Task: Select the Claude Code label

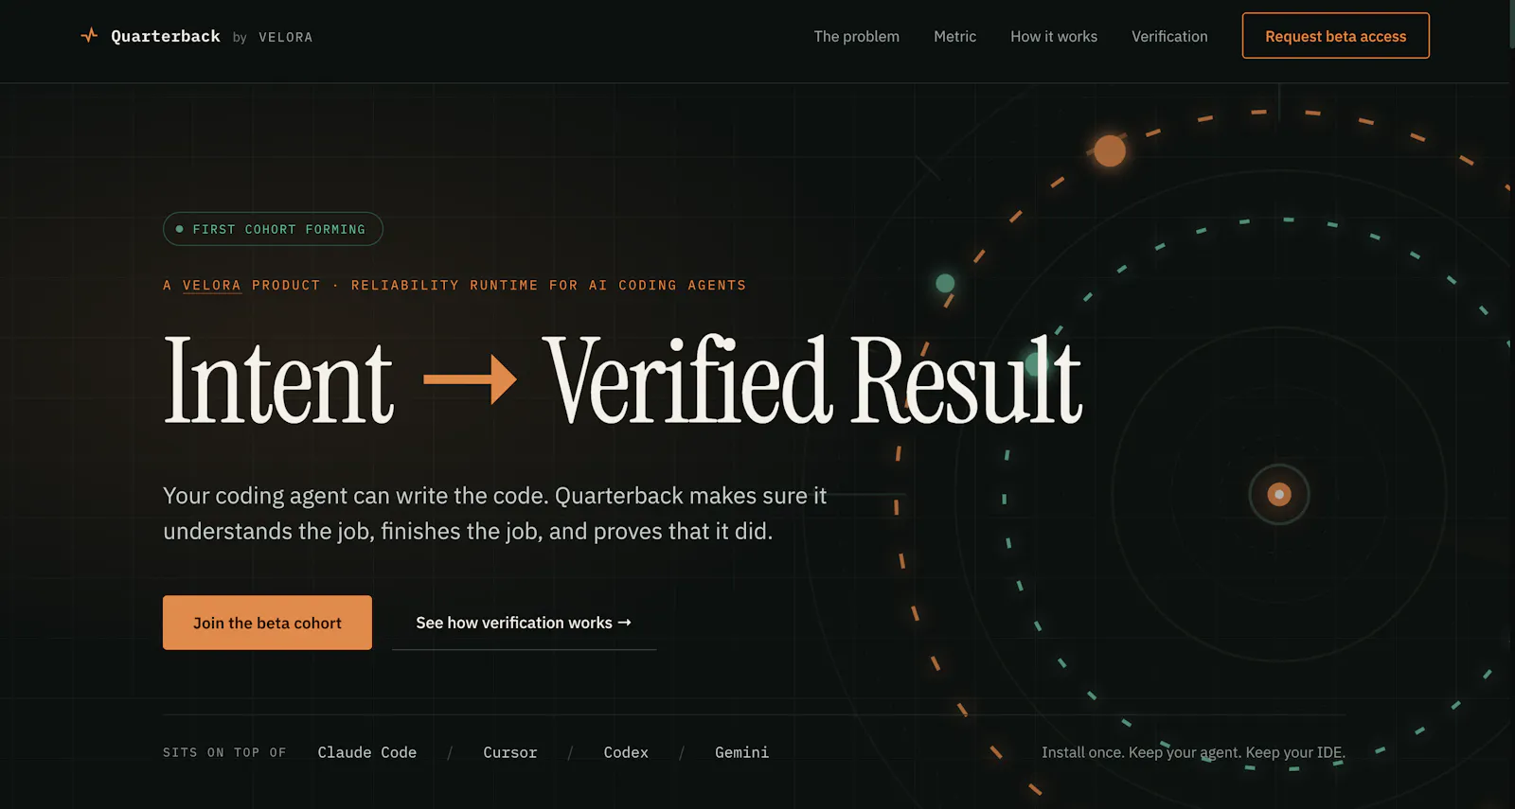Action: 367,752
